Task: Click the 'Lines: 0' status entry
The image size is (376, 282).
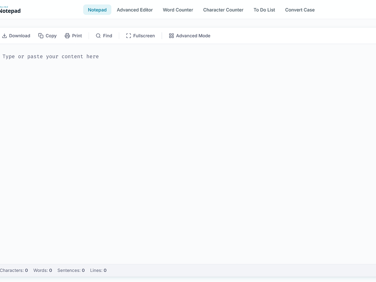Action: pyautogui.click(x=98, y=270)
